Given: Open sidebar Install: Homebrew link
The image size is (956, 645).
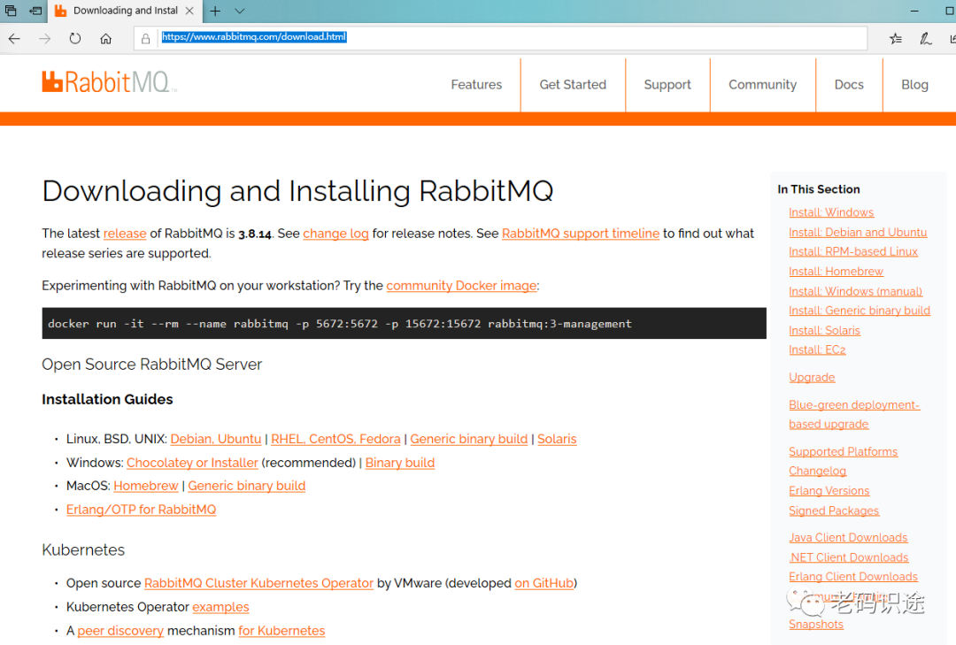Looking at the screenshot, I should (836, 272).
